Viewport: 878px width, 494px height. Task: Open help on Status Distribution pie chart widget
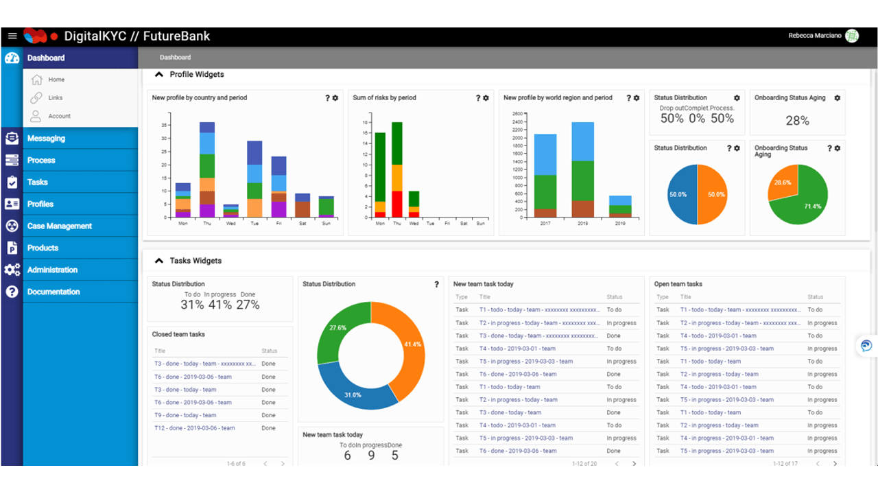pos(729,148)
